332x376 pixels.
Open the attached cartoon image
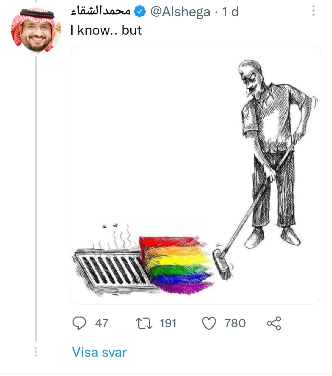[196, 175]
